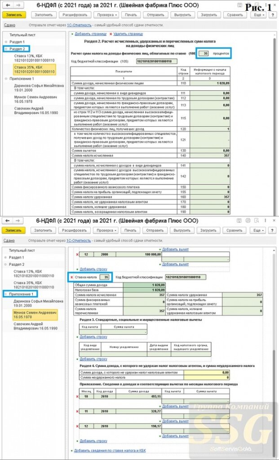Select 'Даринова Софья Михайловна' in top window
Viewport: 279px width, 460px height.
coord(39,88)
